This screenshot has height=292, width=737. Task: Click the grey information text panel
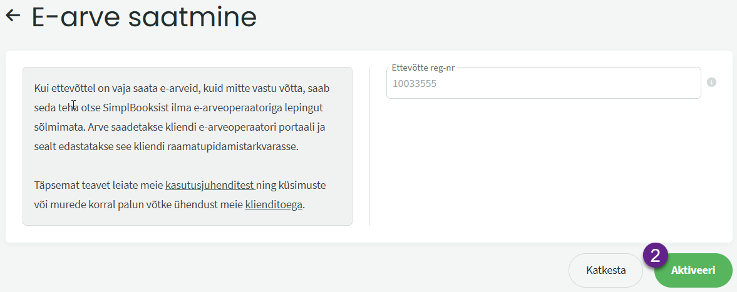tap(188, 146)
